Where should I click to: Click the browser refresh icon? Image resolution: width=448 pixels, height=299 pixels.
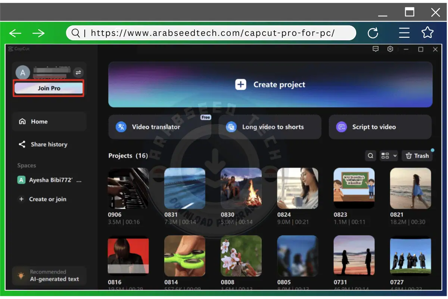[373, 33]
